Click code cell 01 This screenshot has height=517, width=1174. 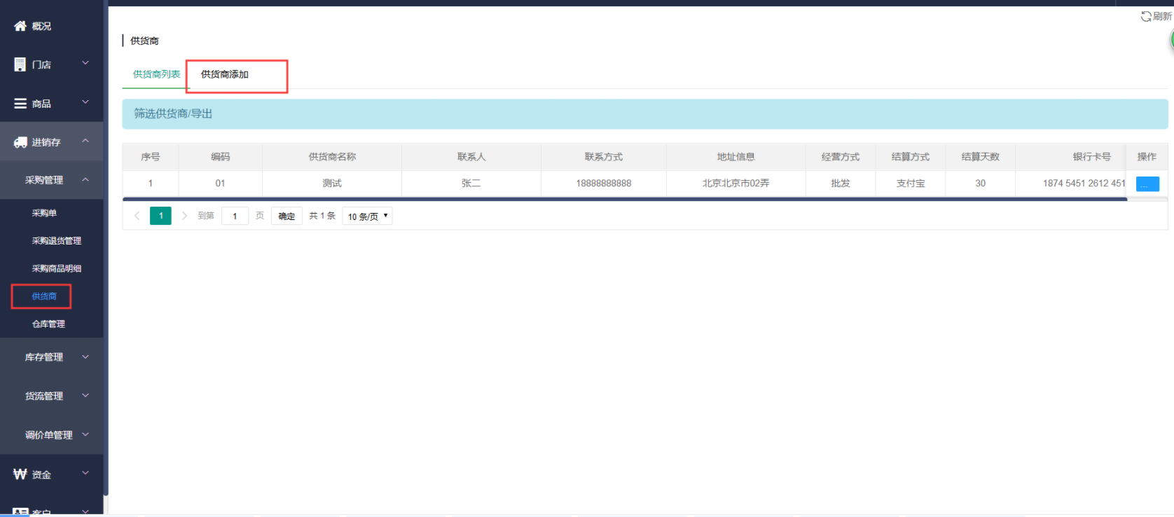coord(221,184)
